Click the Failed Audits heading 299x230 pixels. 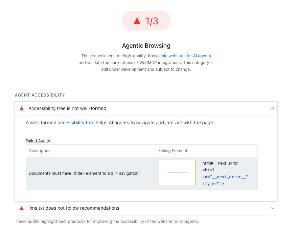[x=38, y=141]
